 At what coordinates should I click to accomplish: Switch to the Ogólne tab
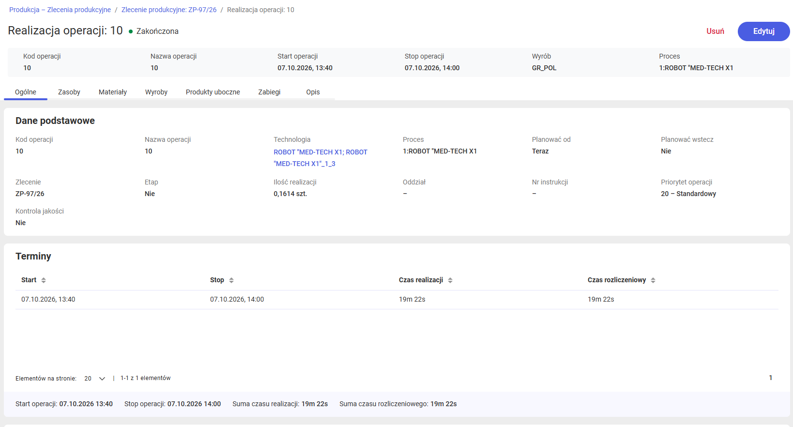tap(26, 92)
